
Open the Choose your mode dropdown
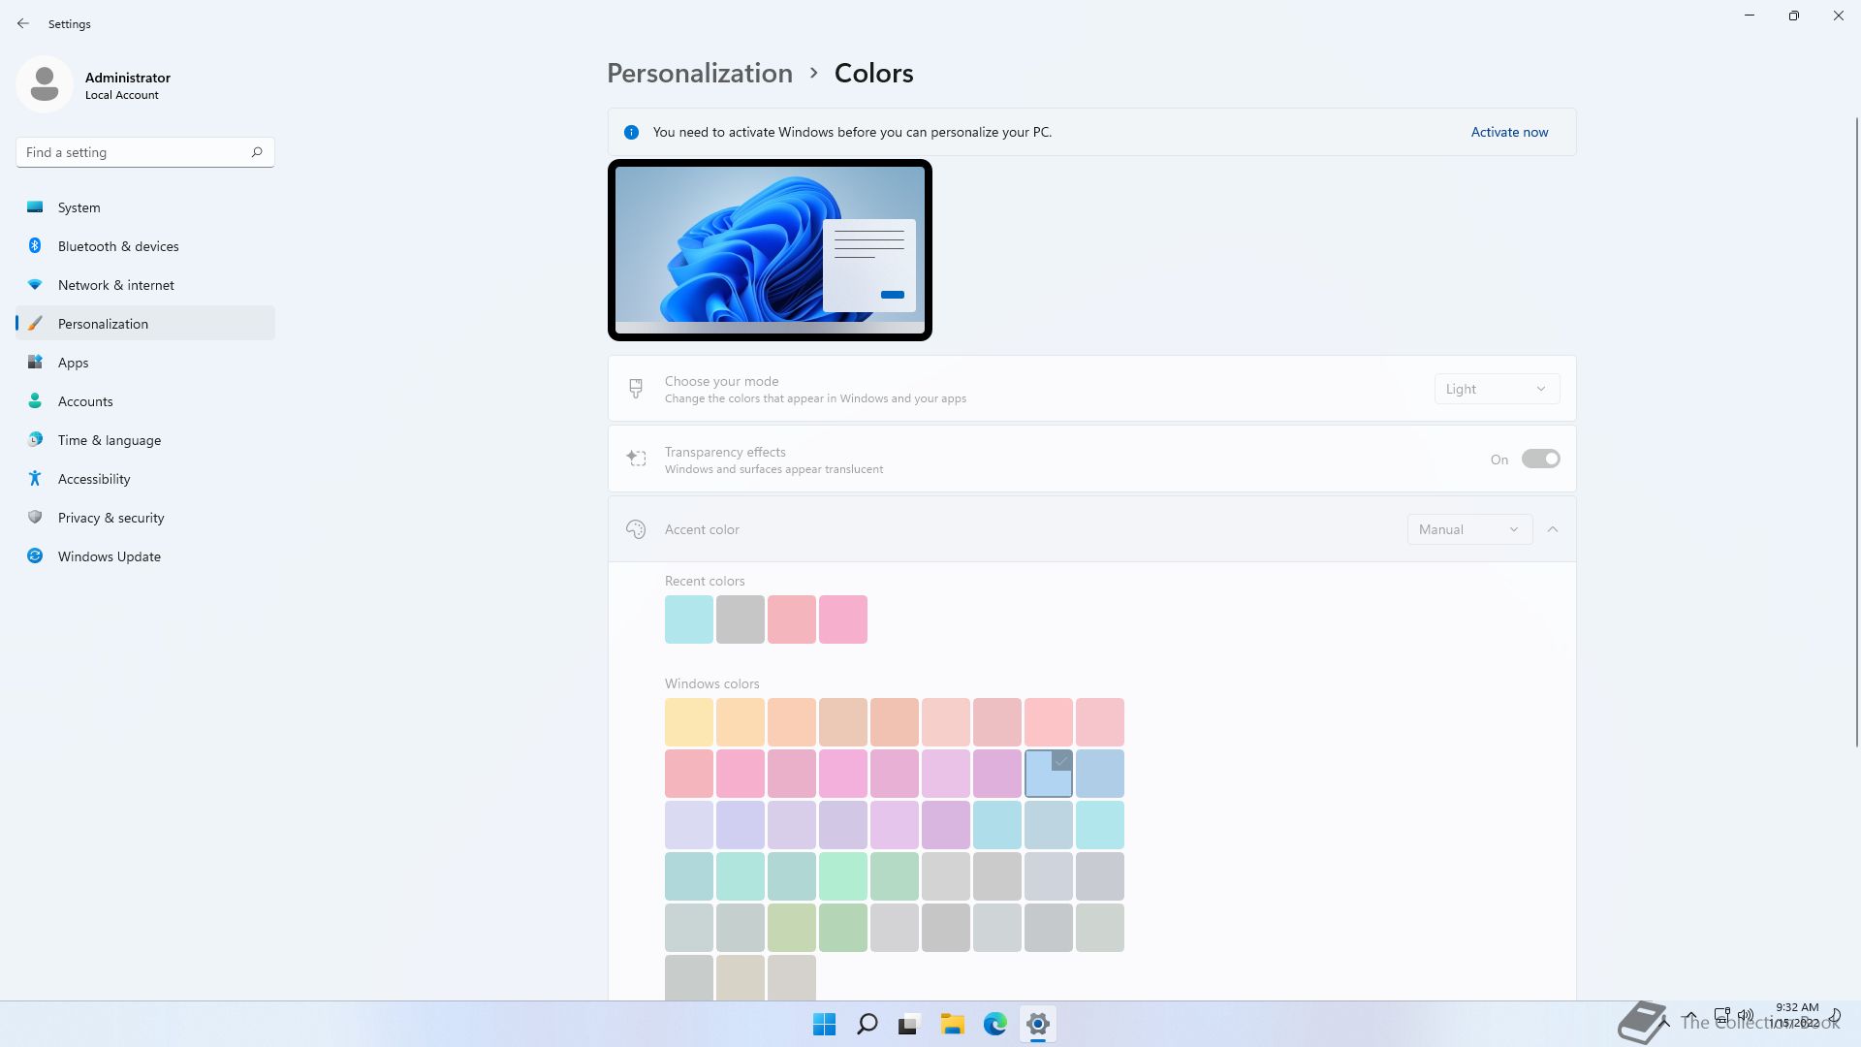tap(1496, 389)
